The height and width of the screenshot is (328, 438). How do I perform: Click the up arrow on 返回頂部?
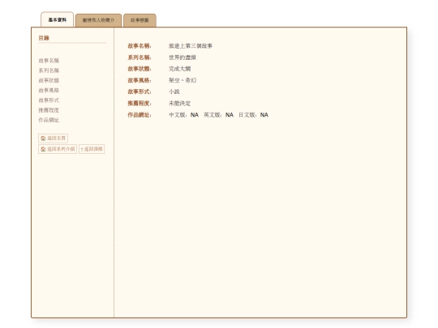click(82, 149)
